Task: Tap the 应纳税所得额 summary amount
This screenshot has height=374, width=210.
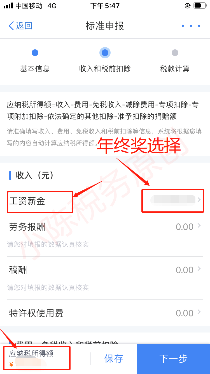Action: pyautogui.click(x=28, y=364)
